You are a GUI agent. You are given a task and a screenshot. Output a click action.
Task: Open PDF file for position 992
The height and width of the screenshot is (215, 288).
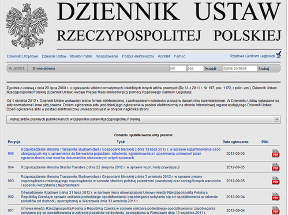pos(275,197)
